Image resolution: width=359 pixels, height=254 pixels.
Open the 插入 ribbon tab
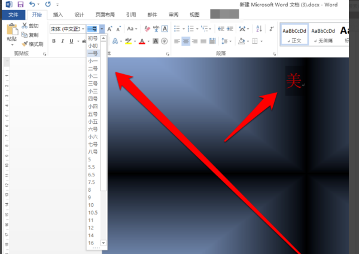(58, 14)
